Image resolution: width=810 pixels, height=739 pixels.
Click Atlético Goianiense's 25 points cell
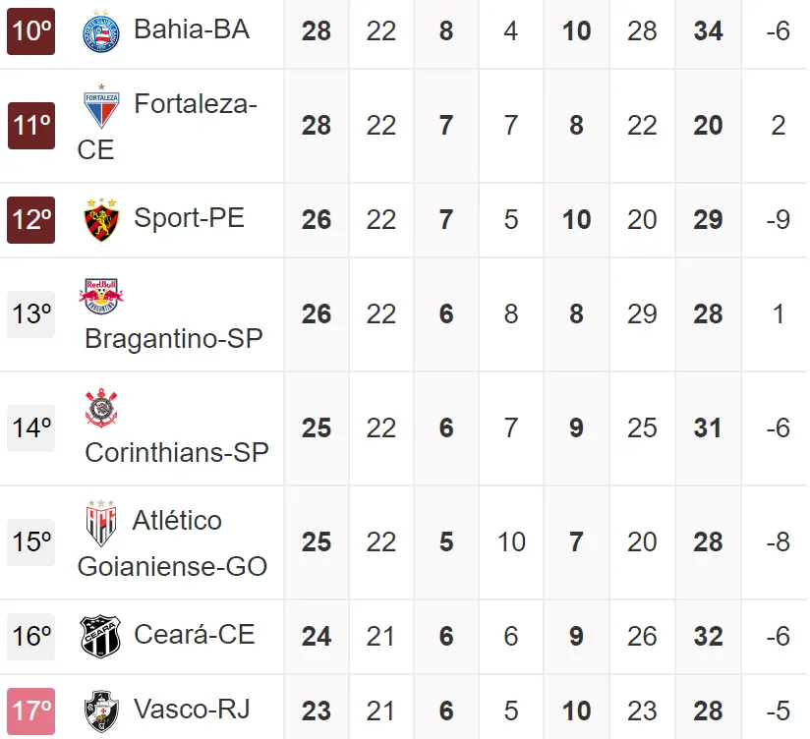(x=317, y=542)
